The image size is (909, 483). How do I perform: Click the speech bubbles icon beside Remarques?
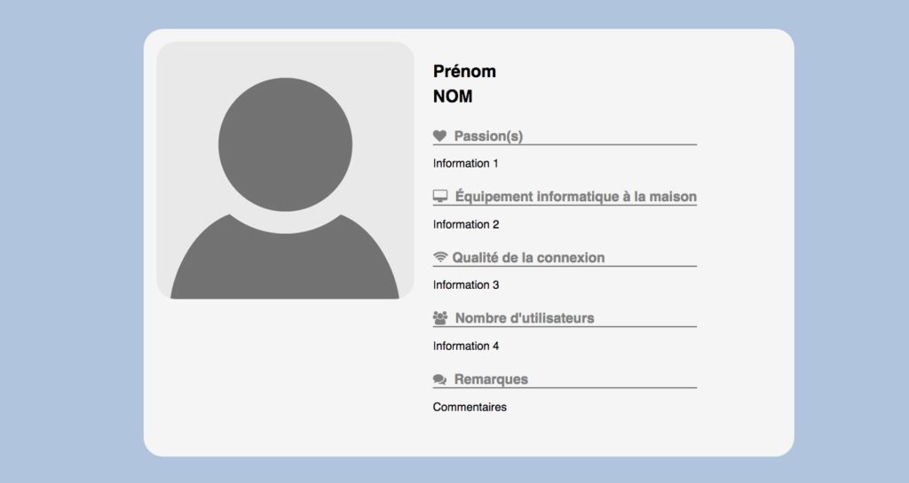[x=439, y=379]
